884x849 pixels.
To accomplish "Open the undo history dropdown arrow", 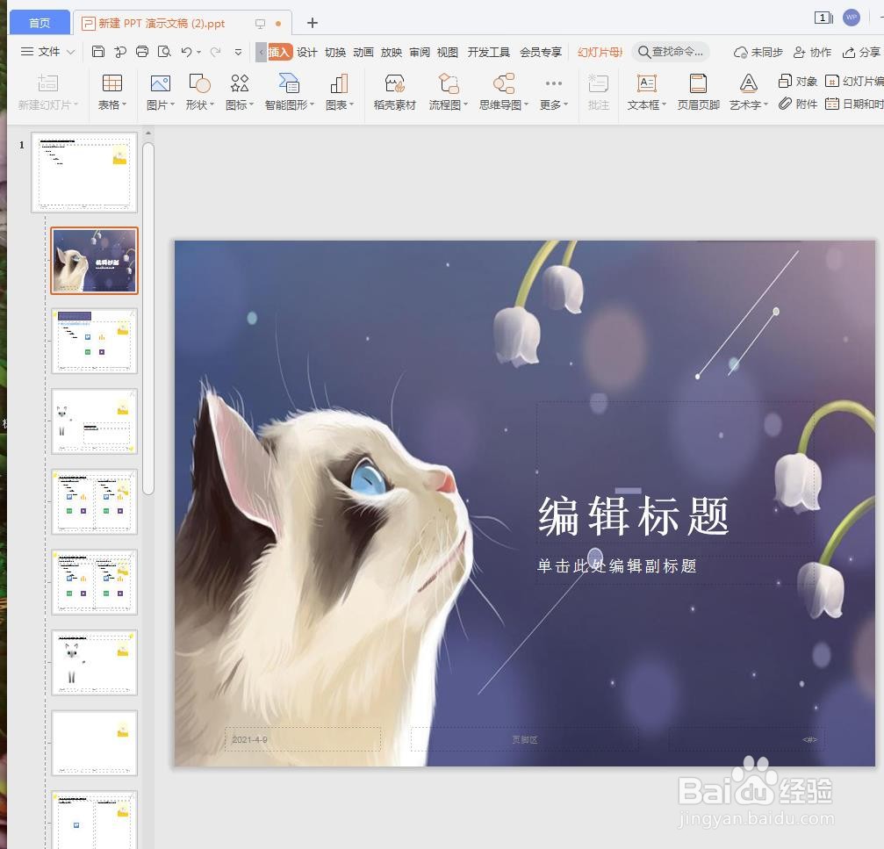I will pyautogui.click(x=199, y=53).
